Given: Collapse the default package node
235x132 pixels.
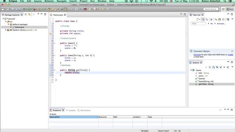Looking at the screenshot, I should [x=8, y=24].
